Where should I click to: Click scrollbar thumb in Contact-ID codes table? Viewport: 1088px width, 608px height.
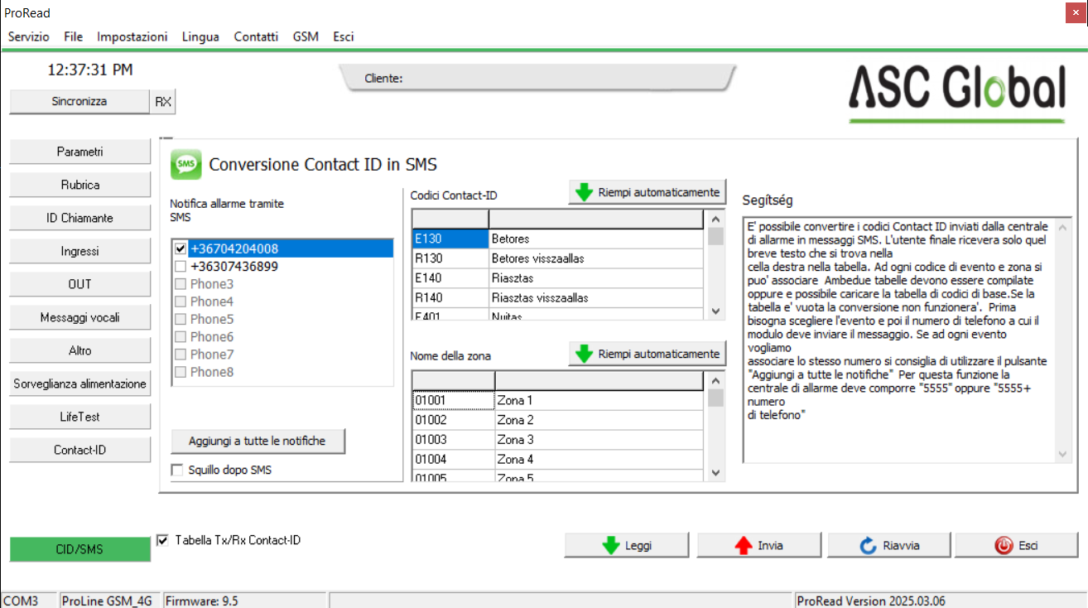[x=715, y=237]
